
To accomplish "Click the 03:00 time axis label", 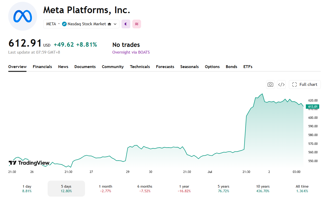I will [x=296, y=172].
